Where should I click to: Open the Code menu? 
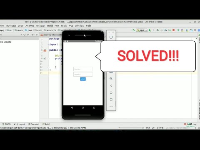tap(20, 26)
